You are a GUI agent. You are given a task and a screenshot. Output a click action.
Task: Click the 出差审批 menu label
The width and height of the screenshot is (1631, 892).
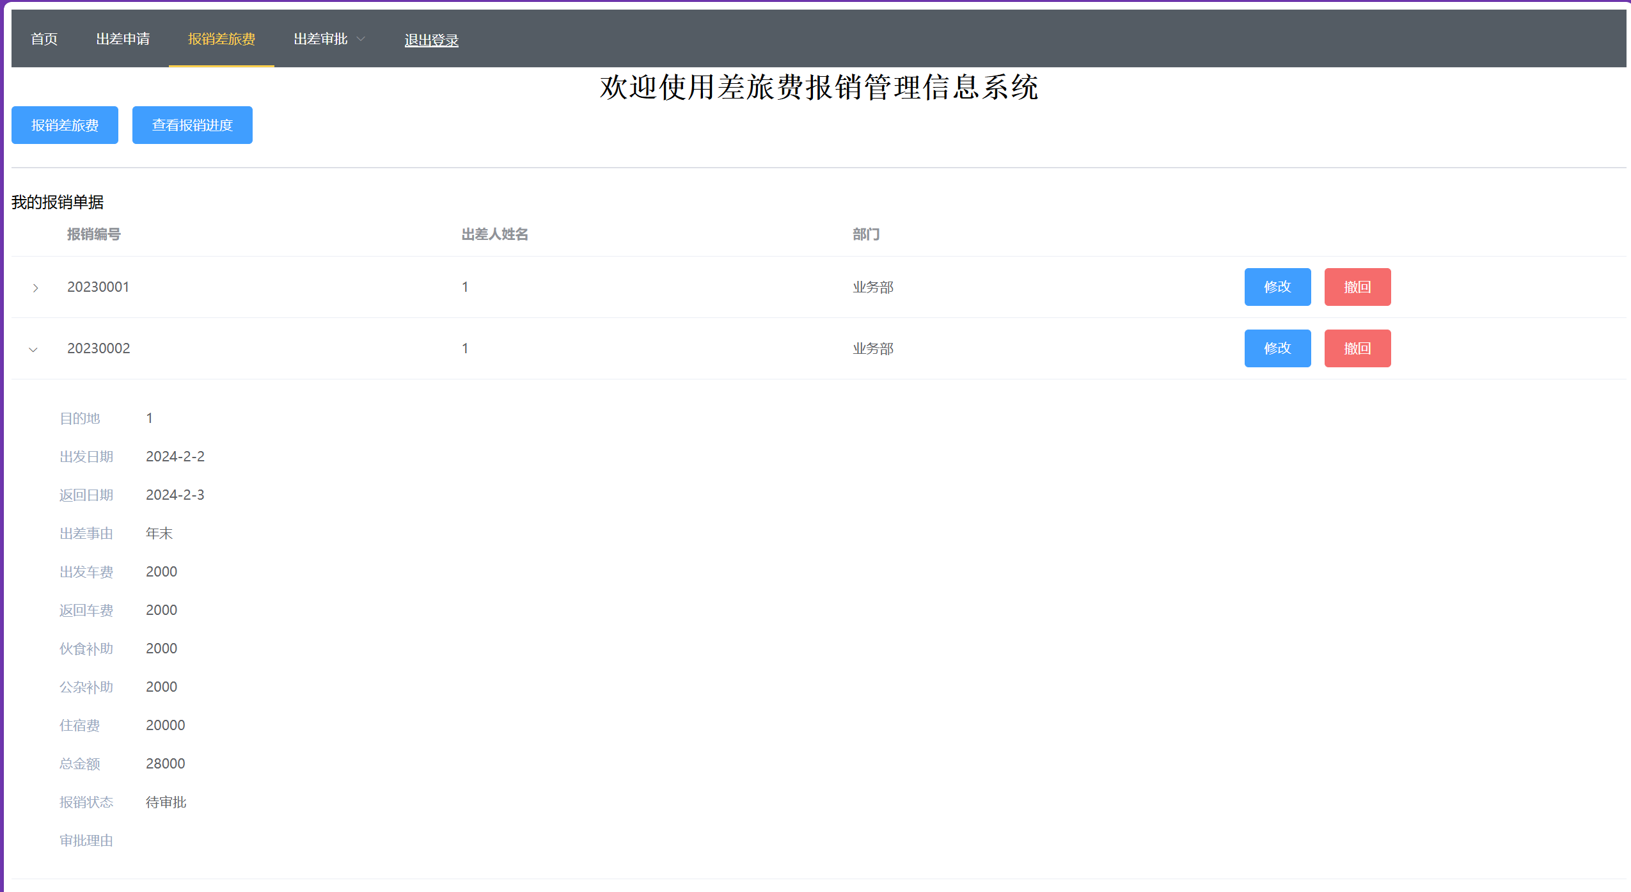pyautogui.click(x=320, y=39)
